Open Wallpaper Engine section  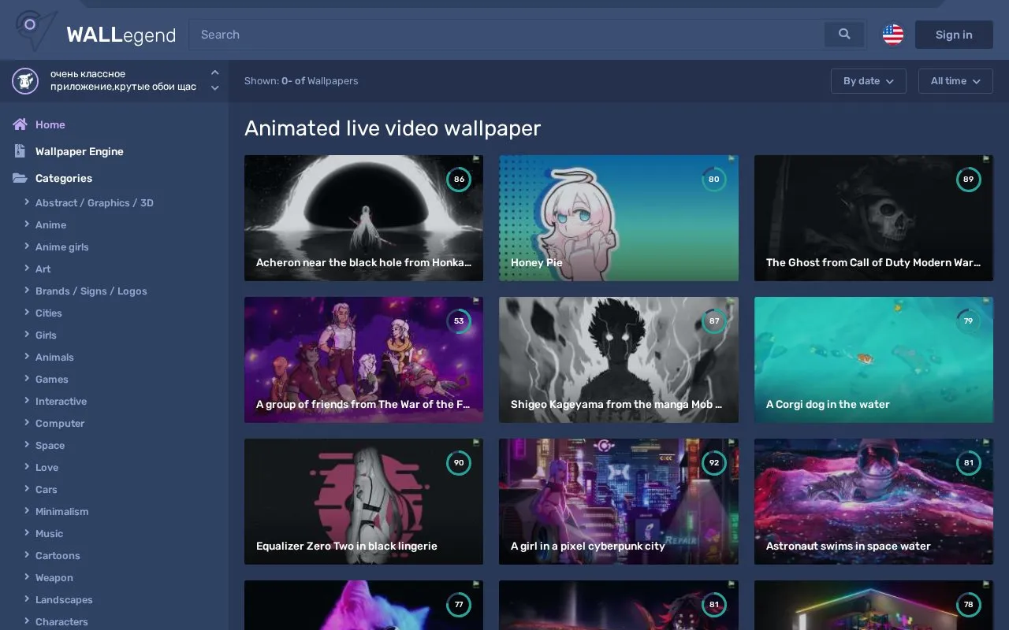coord(80,151)
